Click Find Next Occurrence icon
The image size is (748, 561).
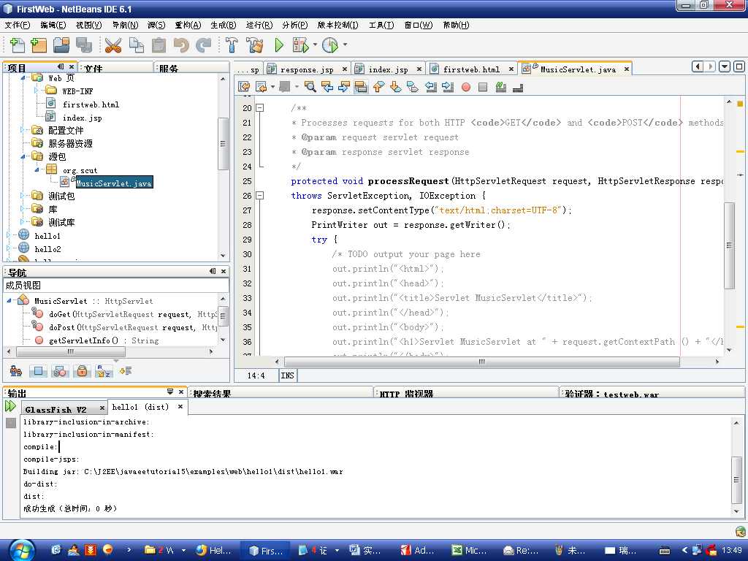click(344, 87)
